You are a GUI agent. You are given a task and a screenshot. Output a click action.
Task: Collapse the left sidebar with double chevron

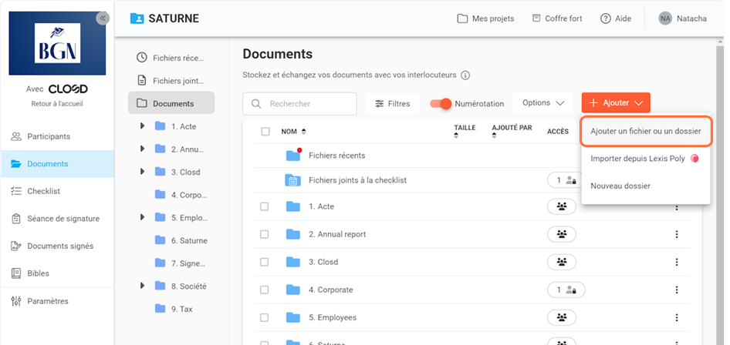103,18
